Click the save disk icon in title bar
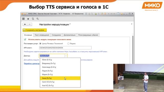Screen dimensions: 164x92 (86, 14)
